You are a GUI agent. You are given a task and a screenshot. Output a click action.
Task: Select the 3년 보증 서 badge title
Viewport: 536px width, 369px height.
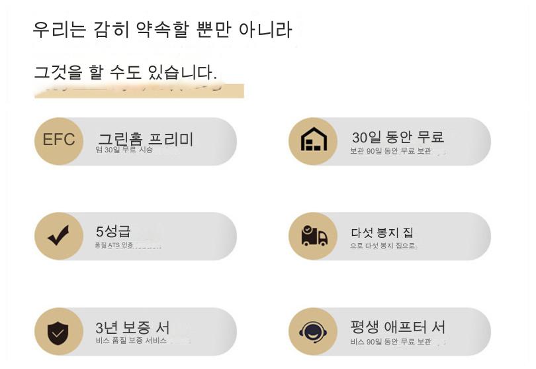click(132, 327)
